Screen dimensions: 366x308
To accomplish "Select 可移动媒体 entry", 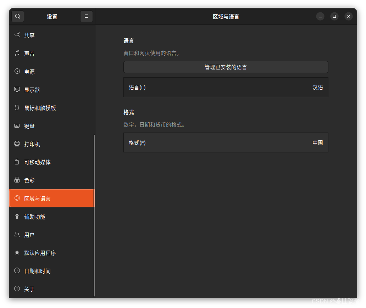I will pyautogui.click(x=52, y=162).
